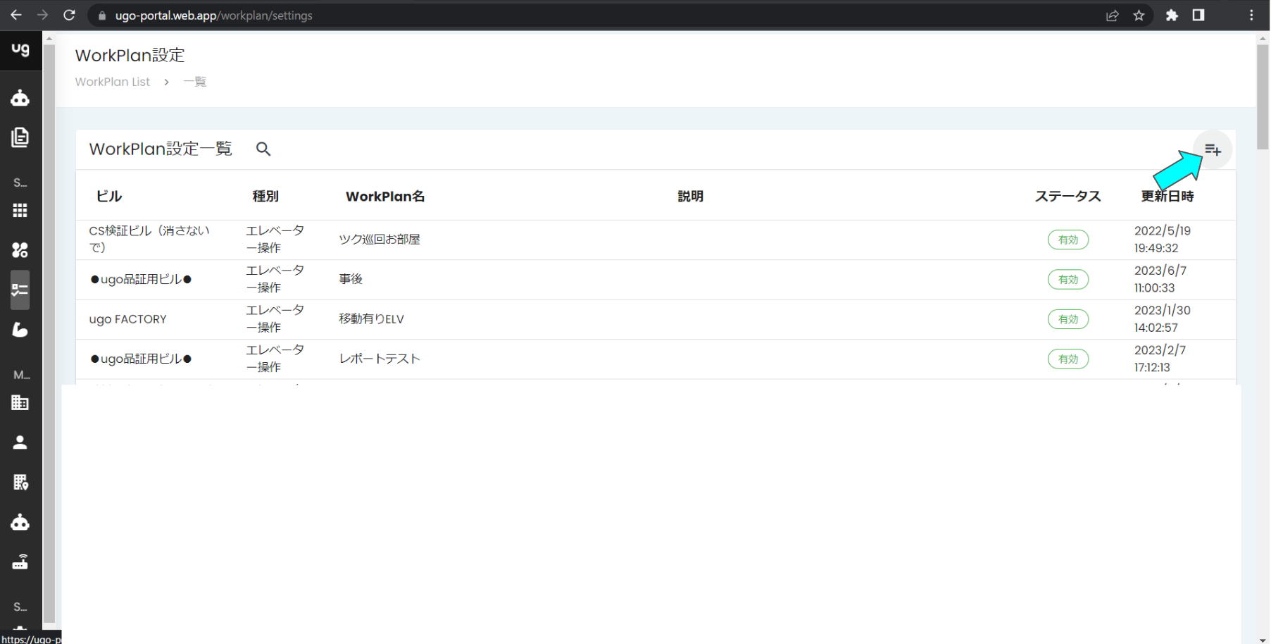Click 有効 status badge for ツク巡回お部屋
Screen dimensions: 1271x644
tap(1068, 240)
